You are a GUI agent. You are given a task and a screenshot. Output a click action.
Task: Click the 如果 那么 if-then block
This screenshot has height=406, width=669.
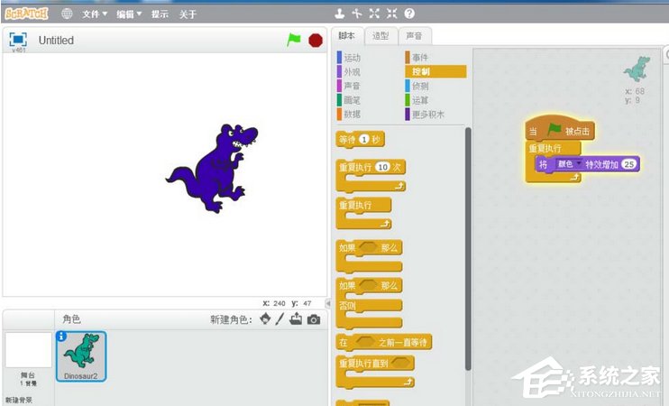(x=369, y=255)
